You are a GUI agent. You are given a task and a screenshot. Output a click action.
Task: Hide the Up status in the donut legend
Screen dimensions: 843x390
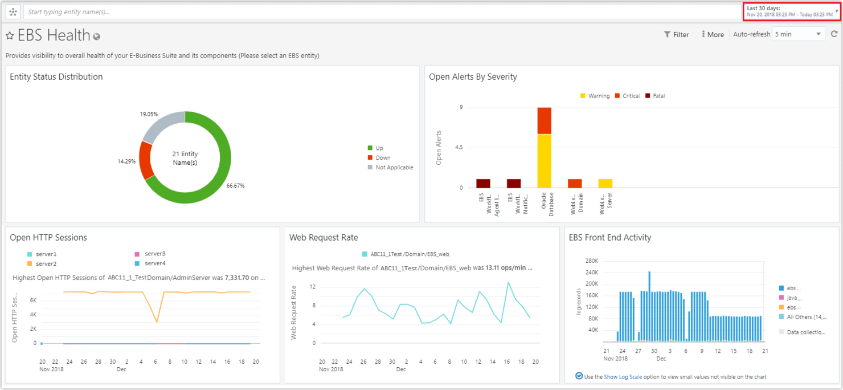377,148
